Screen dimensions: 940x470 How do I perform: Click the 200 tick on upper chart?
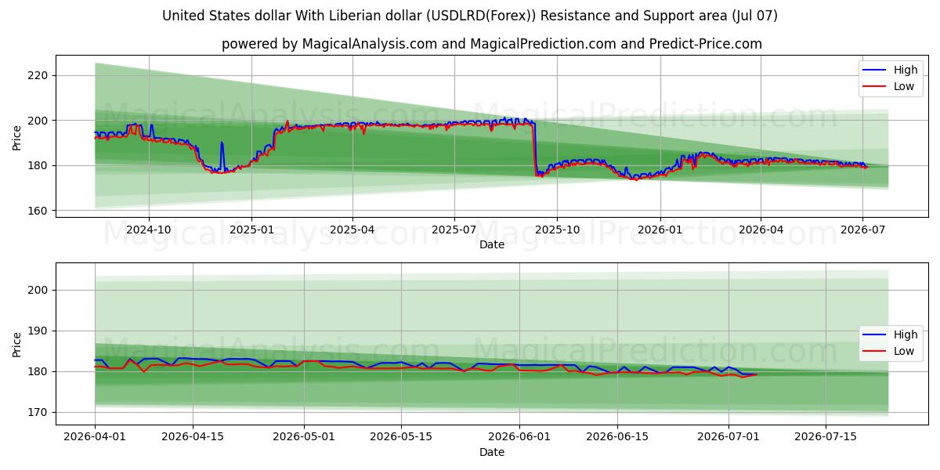coord(39,121)
